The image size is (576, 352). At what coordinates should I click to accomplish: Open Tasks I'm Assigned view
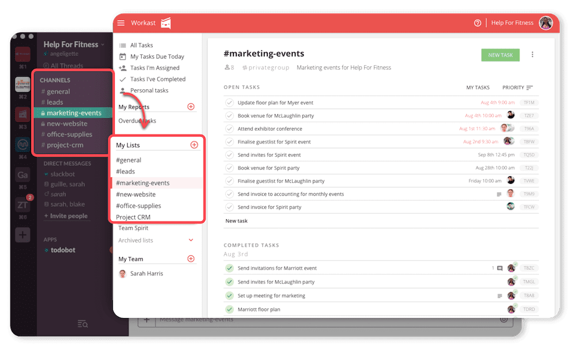[154, 68]
